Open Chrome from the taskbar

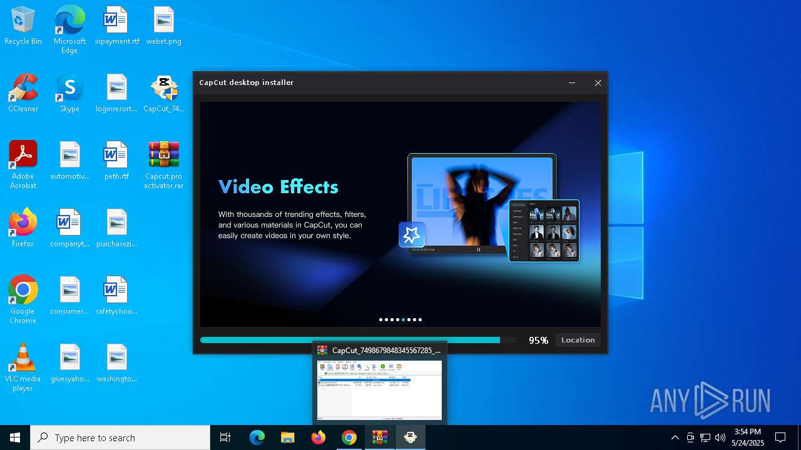[349, 437]
